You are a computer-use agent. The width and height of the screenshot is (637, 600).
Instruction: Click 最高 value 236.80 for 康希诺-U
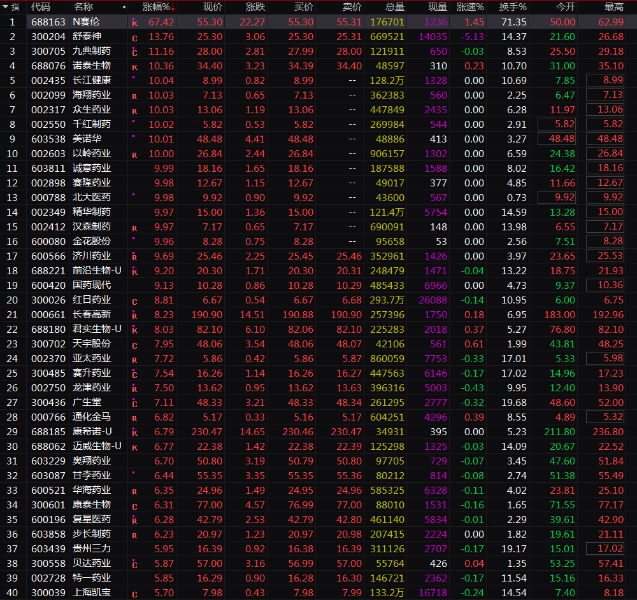coord(608,431)
